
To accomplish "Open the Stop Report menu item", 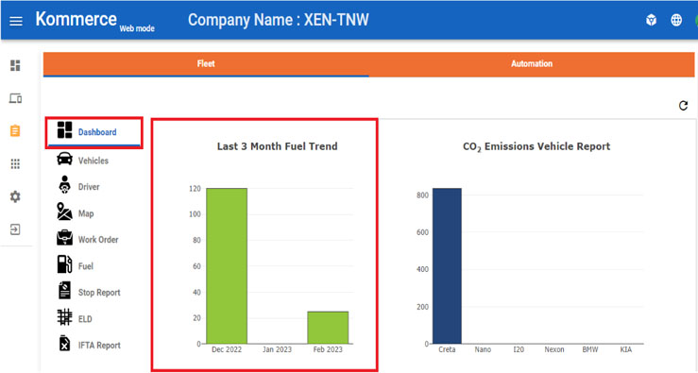I will pos(99,293).
